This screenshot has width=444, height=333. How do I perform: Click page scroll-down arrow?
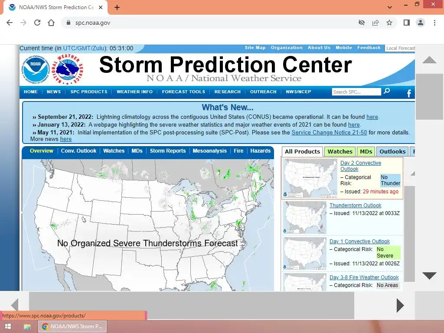coord(429,275)
